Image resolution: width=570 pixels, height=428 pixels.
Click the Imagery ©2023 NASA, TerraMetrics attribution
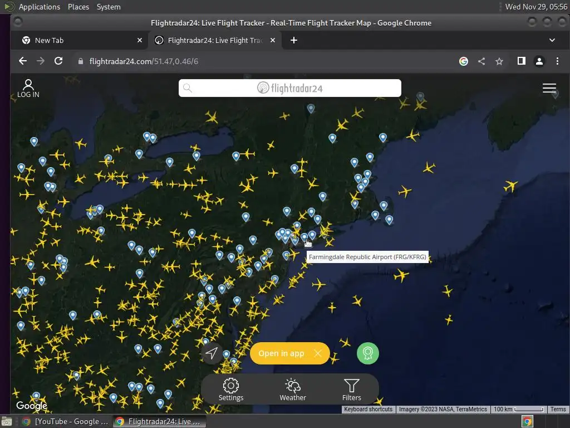click(x=443, y=410)
